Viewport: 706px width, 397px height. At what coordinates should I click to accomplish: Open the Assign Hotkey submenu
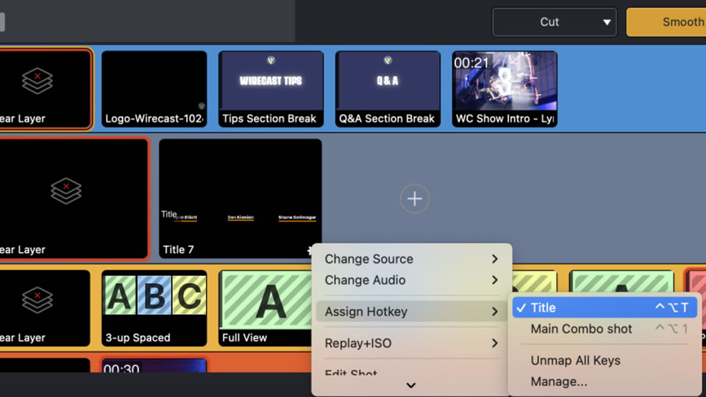point(412,312)
